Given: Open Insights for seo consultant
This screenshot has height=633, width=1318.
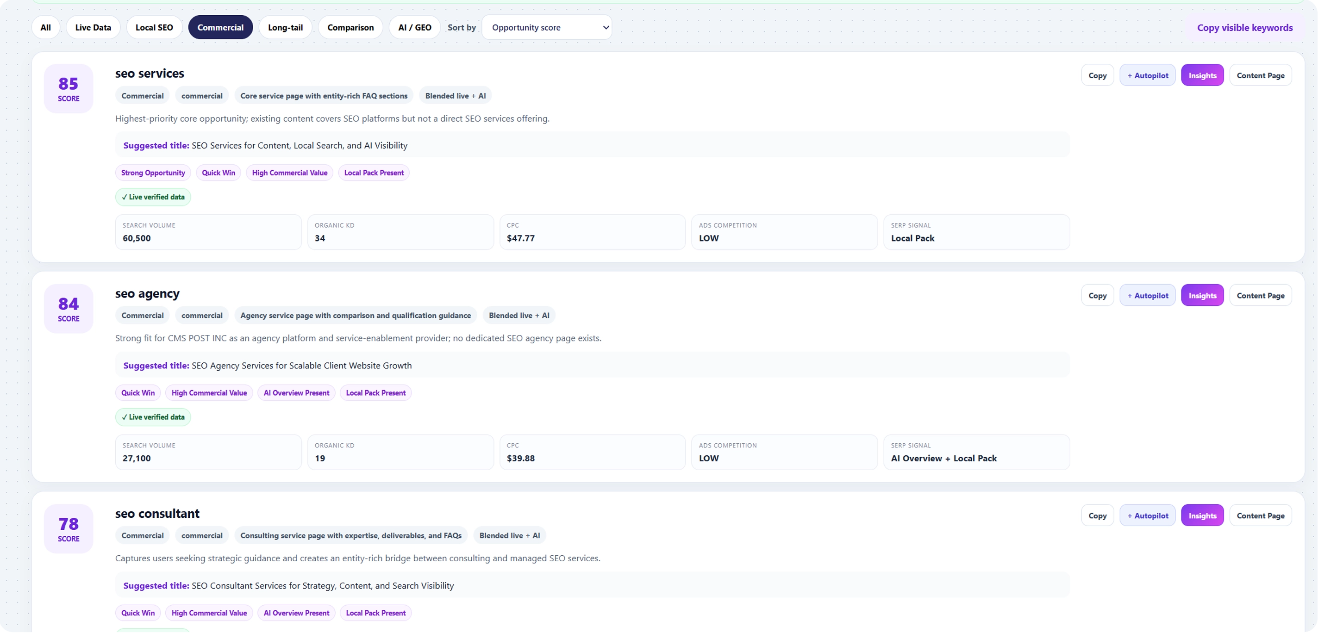Looking at the screenshot, I should (x=1202, y=515).
